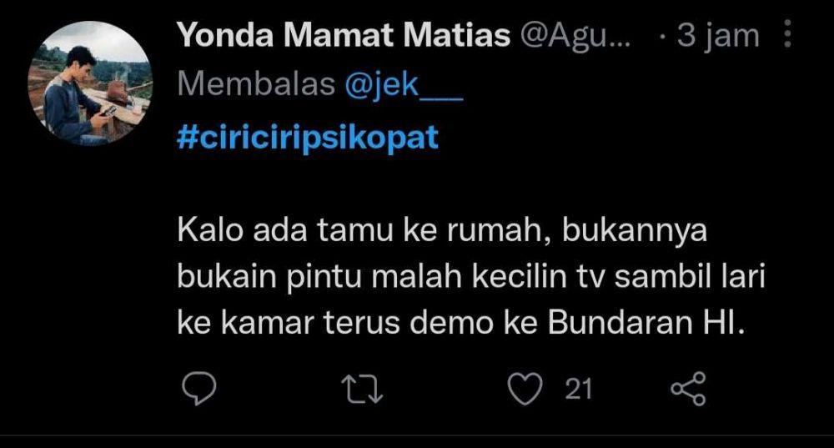Click the words 'Bundaran HI' in the tweet
The image size is (834, 448).
point(646,322)
